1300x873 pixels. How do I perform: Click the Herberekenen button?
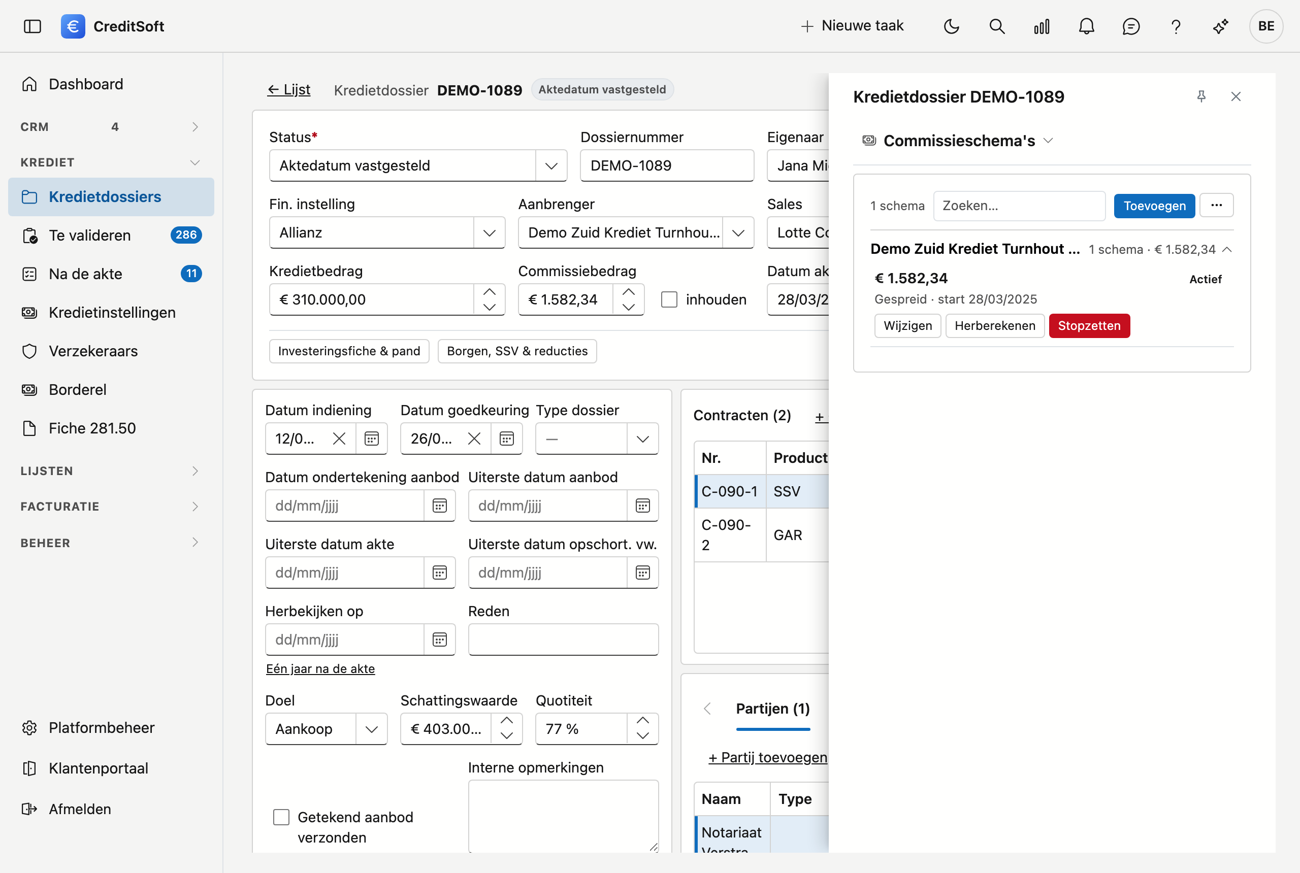(995, 326)
